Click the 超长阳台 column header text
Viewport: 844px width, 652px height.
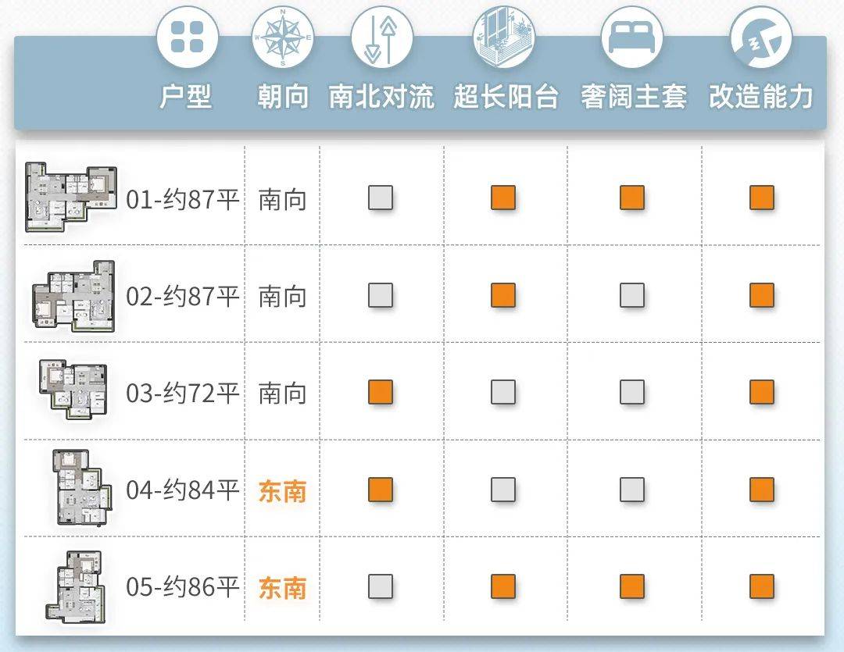[506, 97]
